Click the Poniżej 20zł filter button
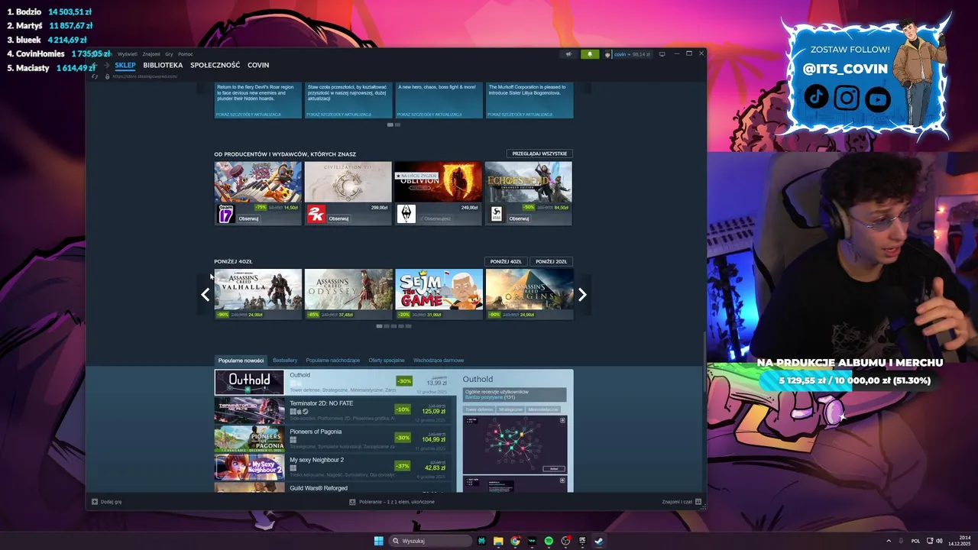This screenshot has width=978, height=550. (551, 261)
